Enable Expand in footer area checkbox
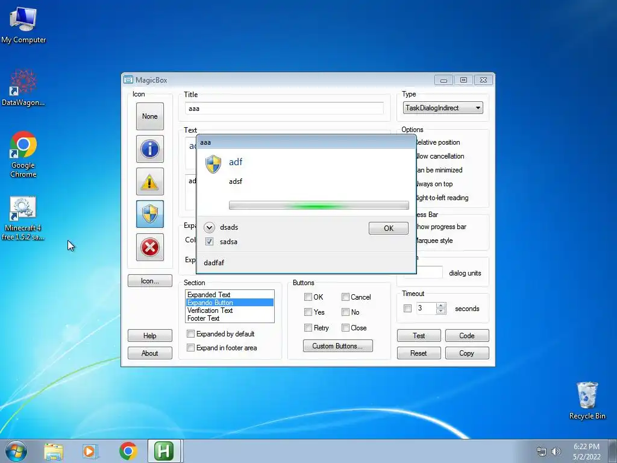This screenshot has width=617, height=463. pos(191,348)
